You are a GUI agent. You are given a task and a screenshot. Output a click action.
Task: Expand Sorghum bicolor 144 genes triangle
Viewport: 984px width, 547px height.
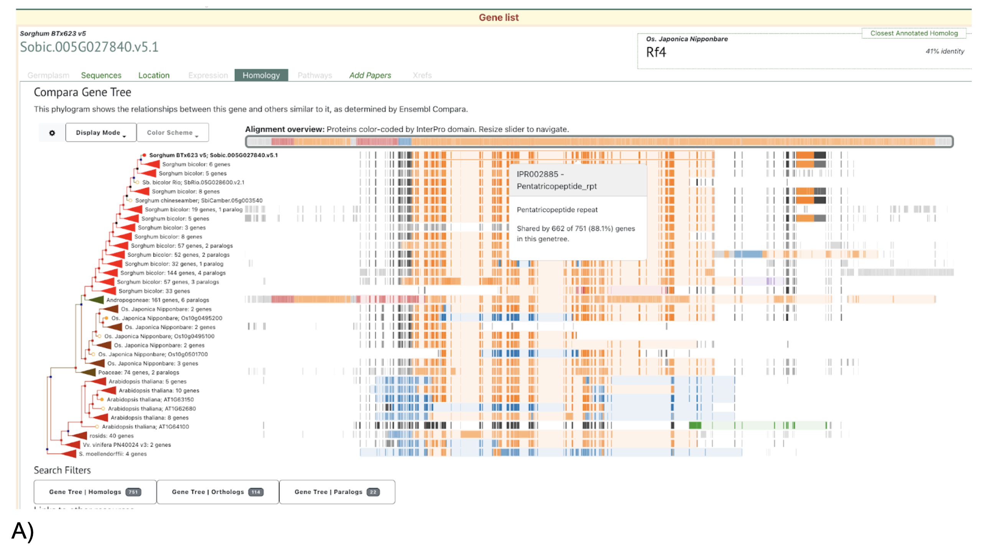110,273
